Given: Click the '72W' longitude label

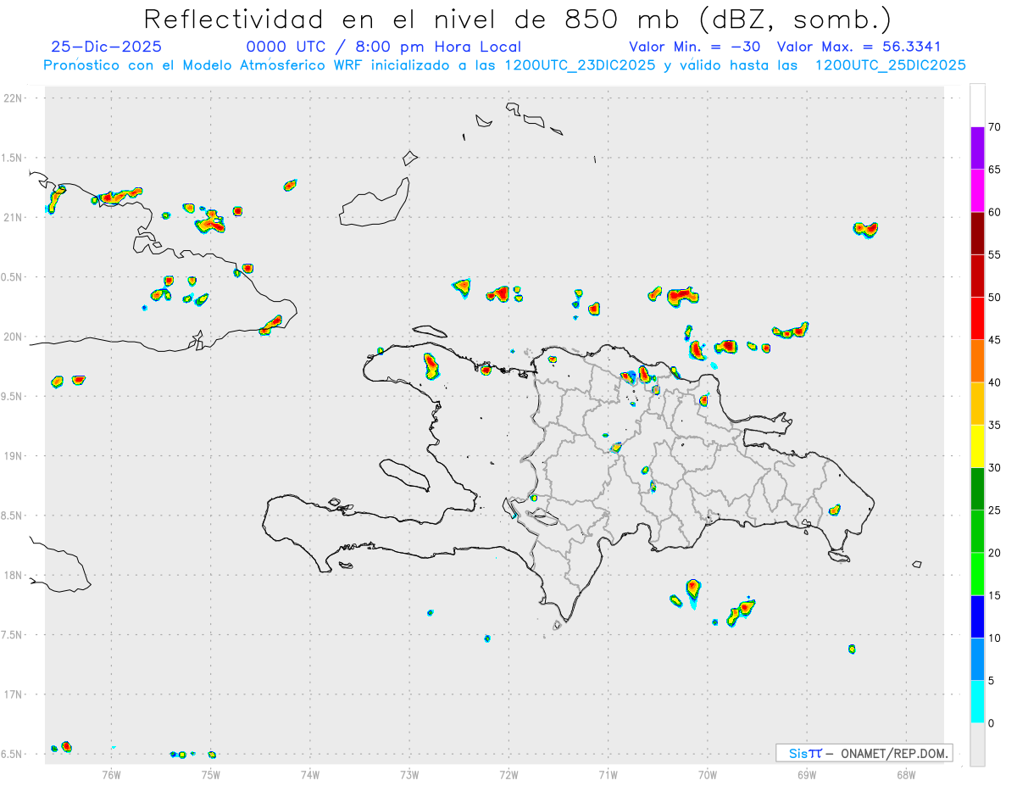Looking at the screenshot, I should click(508, 774).
